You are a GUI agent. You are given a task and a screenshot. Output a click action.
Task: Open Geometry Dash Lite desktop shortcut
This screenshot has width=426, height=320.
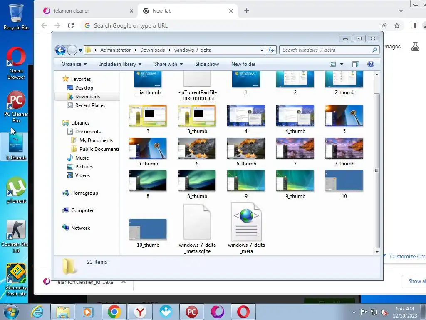pyautogui.click(x=16, y=280)
